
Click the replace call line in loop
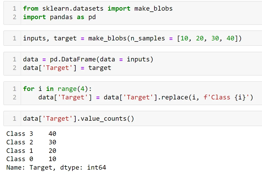(145, 97)
